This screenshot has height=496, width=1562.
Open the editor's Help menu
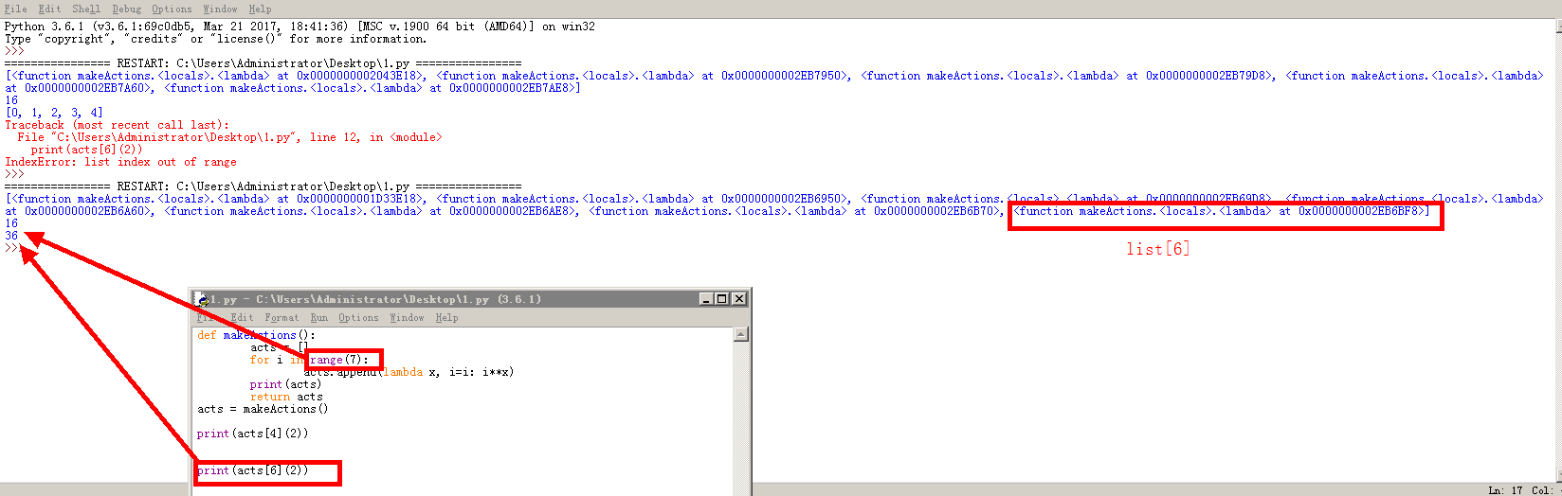446,318
